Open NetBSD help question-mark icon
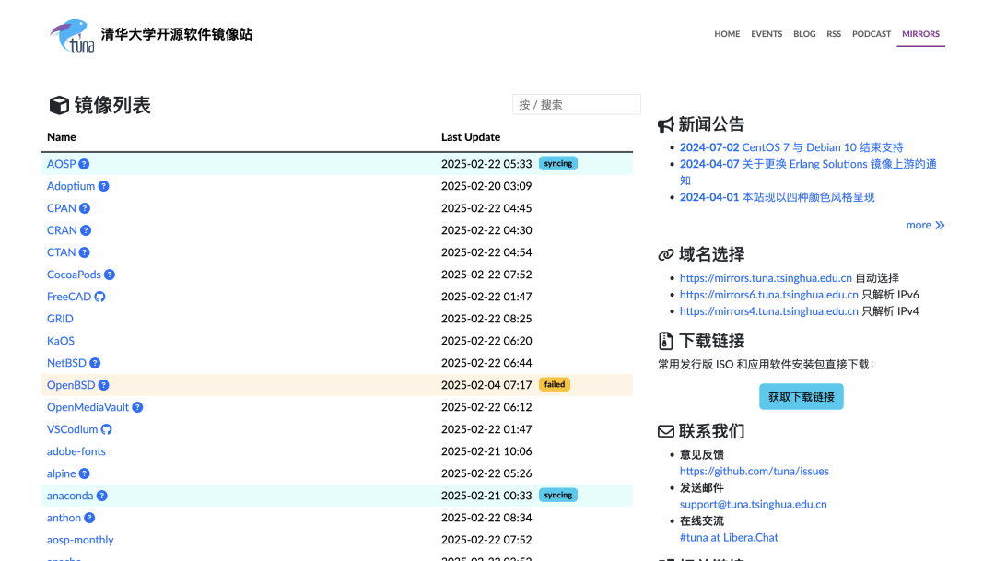The image size is (995, 561). point(95,363)
